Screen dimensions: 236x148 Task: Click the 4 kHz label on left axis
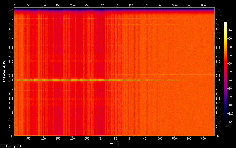[12, 43]
